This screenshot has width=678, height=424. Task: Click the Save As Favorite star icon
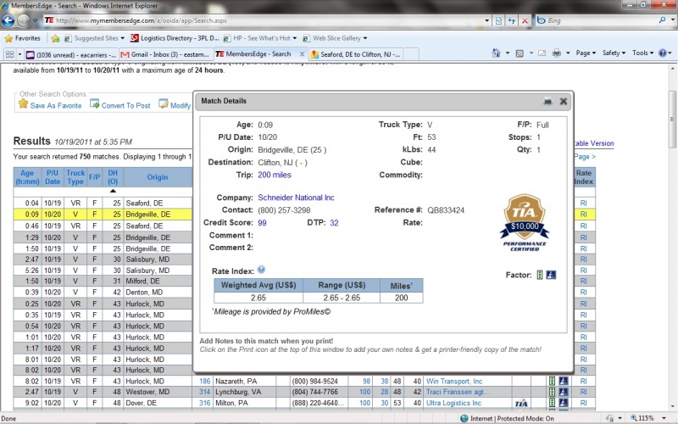pyautogui.click(x=24, y=103)
